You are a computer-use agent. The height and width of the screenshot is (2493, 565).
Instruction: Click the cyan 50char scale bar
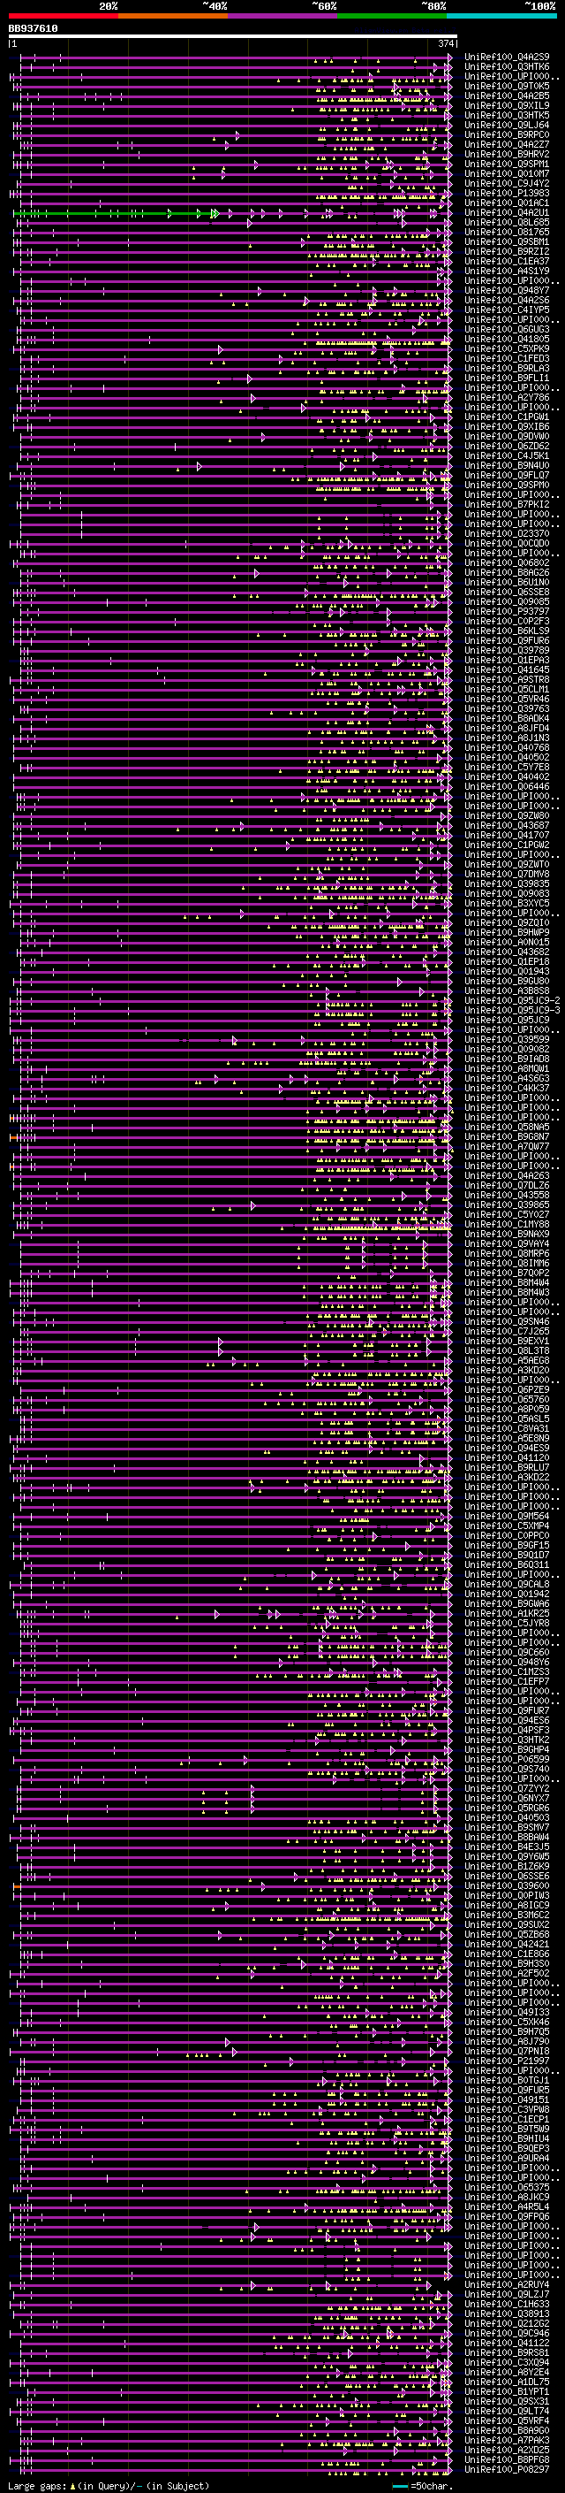click(401, 2485)
